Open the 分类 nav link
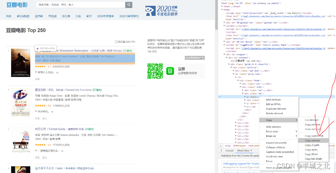336x173 pixels. pyautogui.click(x=78, y=16)
